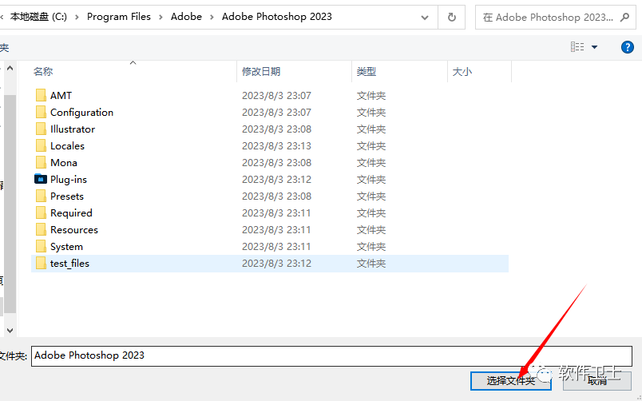642x401 pixels.
Task: Click Adobe Photoshop 2023 breadcrumb
Action: (277, 17)
